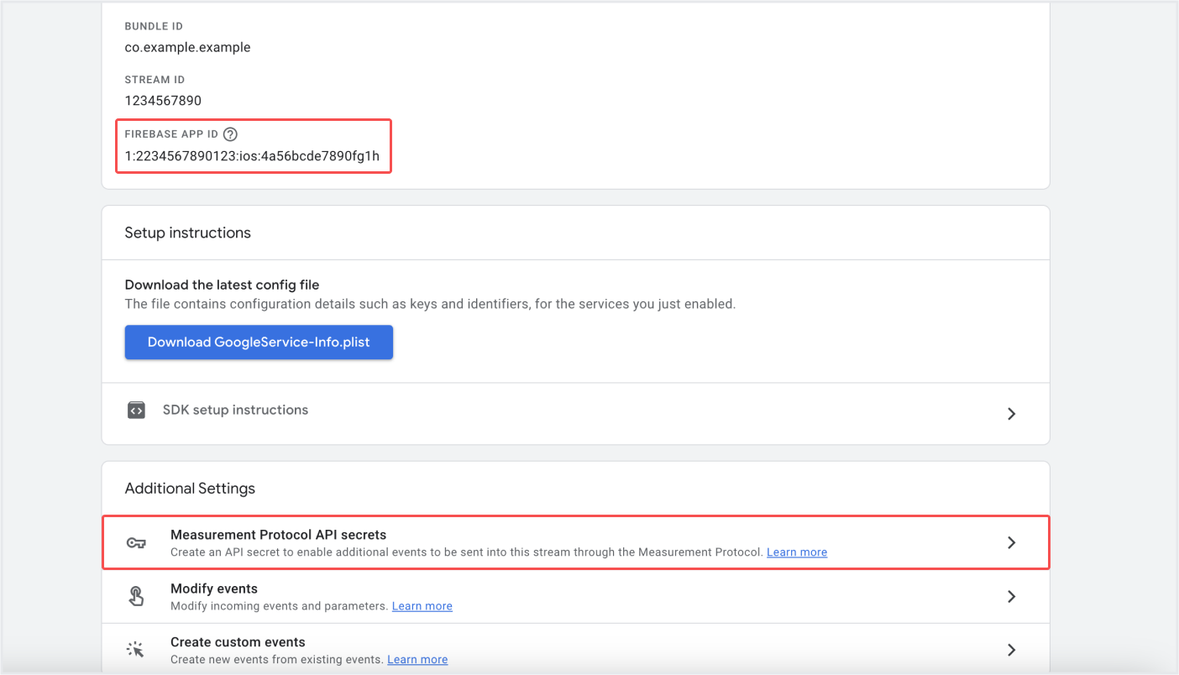Click the SDK setup instructions code icon
Screen dimensions: 1179x675
tap(136, 411)
